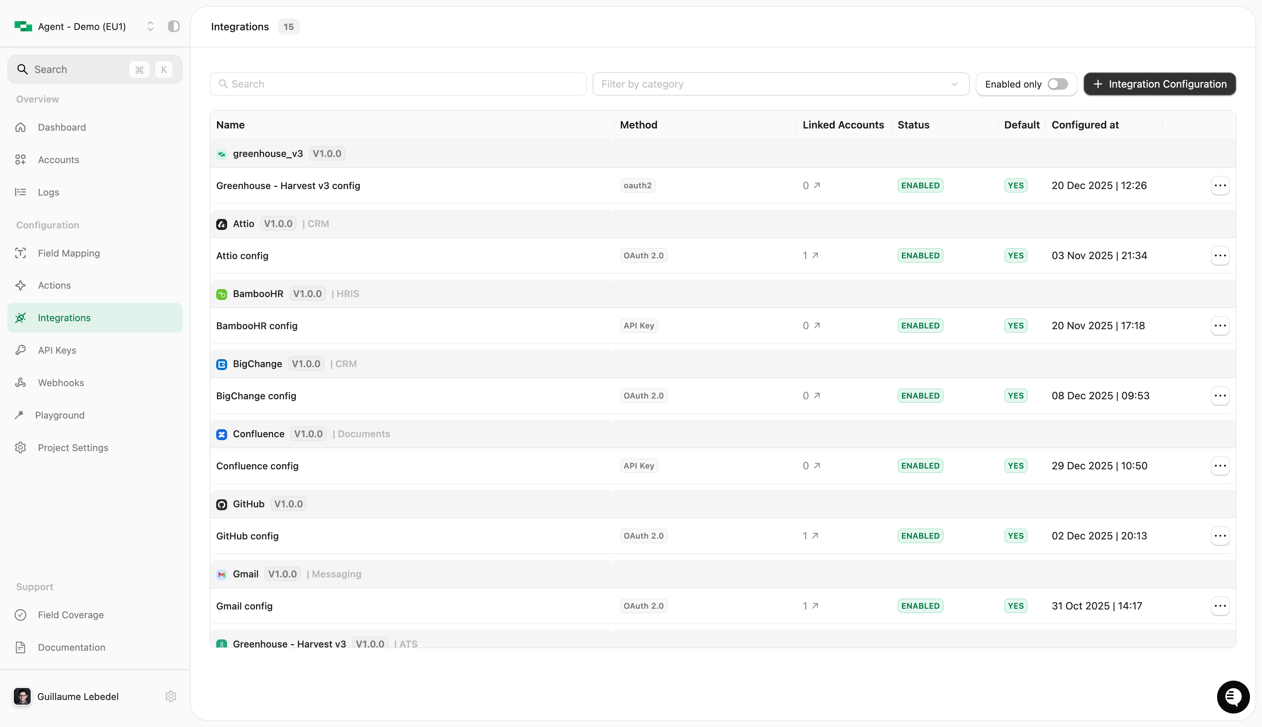Go to the Dashboard page

61,127
